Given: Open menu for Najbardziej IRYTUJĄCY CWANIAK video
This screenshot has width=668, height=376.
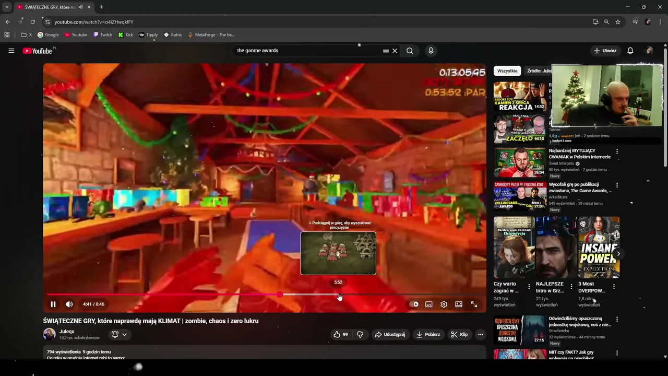Looking at the screenshot, I should pos(617,151).
